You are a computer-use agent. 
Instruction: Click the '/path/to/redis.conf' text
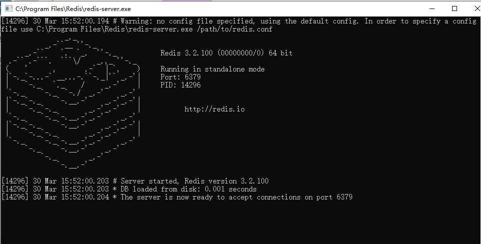point(234,29)
